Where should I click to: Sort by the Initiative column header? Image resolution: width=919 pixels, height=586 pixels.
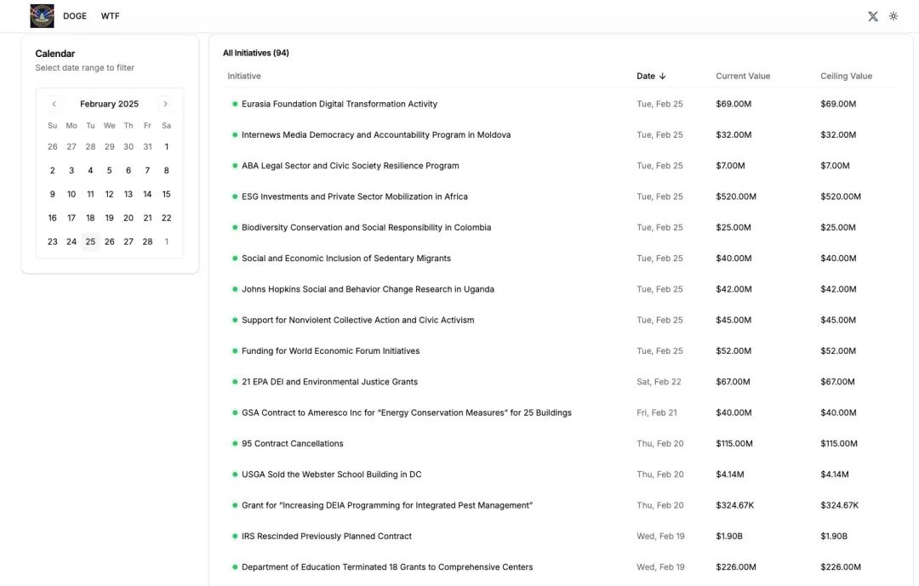pyautogui.click(x=244, y=77)
